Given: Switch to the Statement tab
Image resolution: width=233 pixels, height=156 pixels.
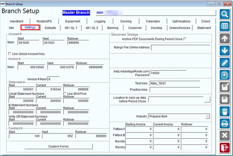Looking at the screenshot, I should click(x=204, y=28).
